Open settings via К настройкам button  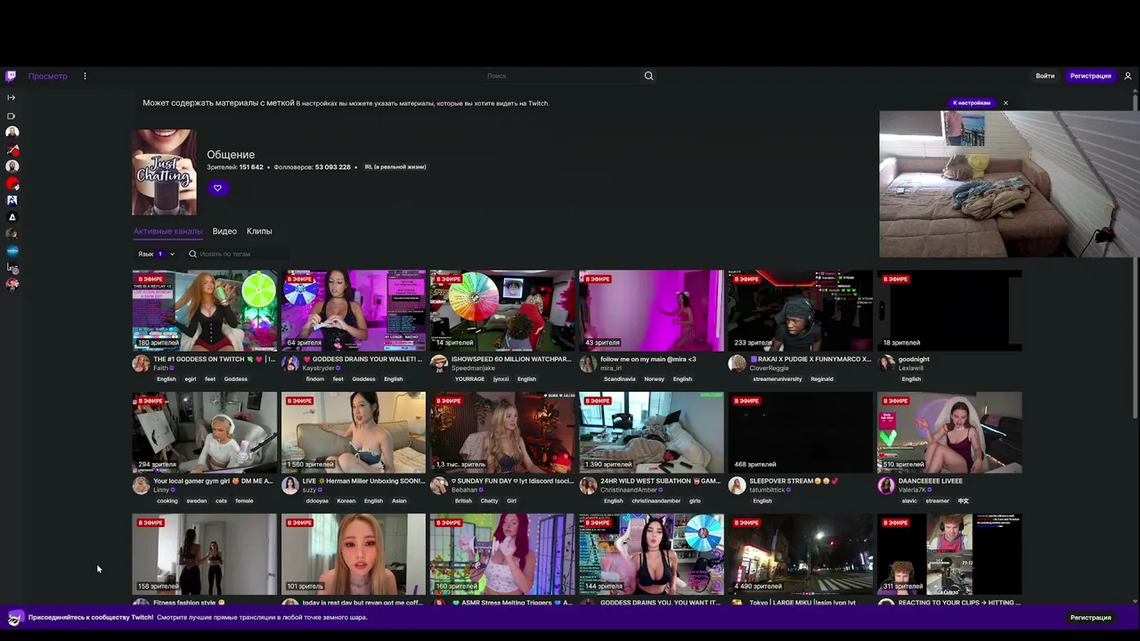tap(972, 103)
